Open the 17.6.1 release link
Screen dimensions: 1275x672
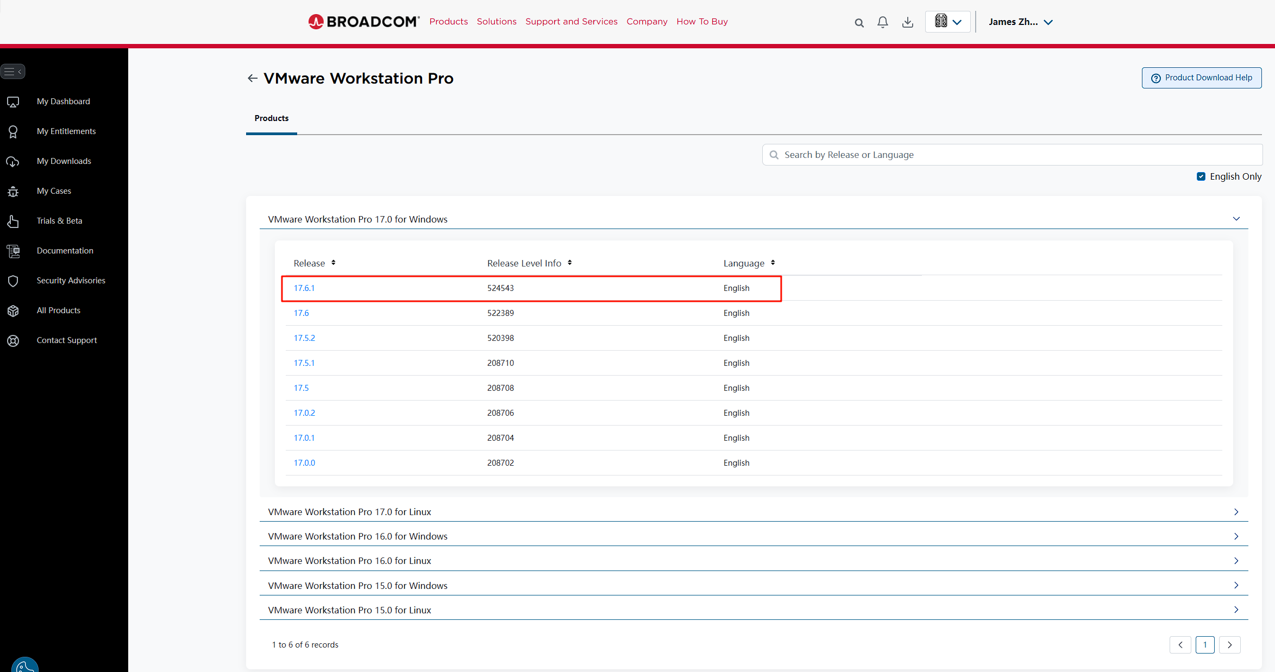click(304, 288)
